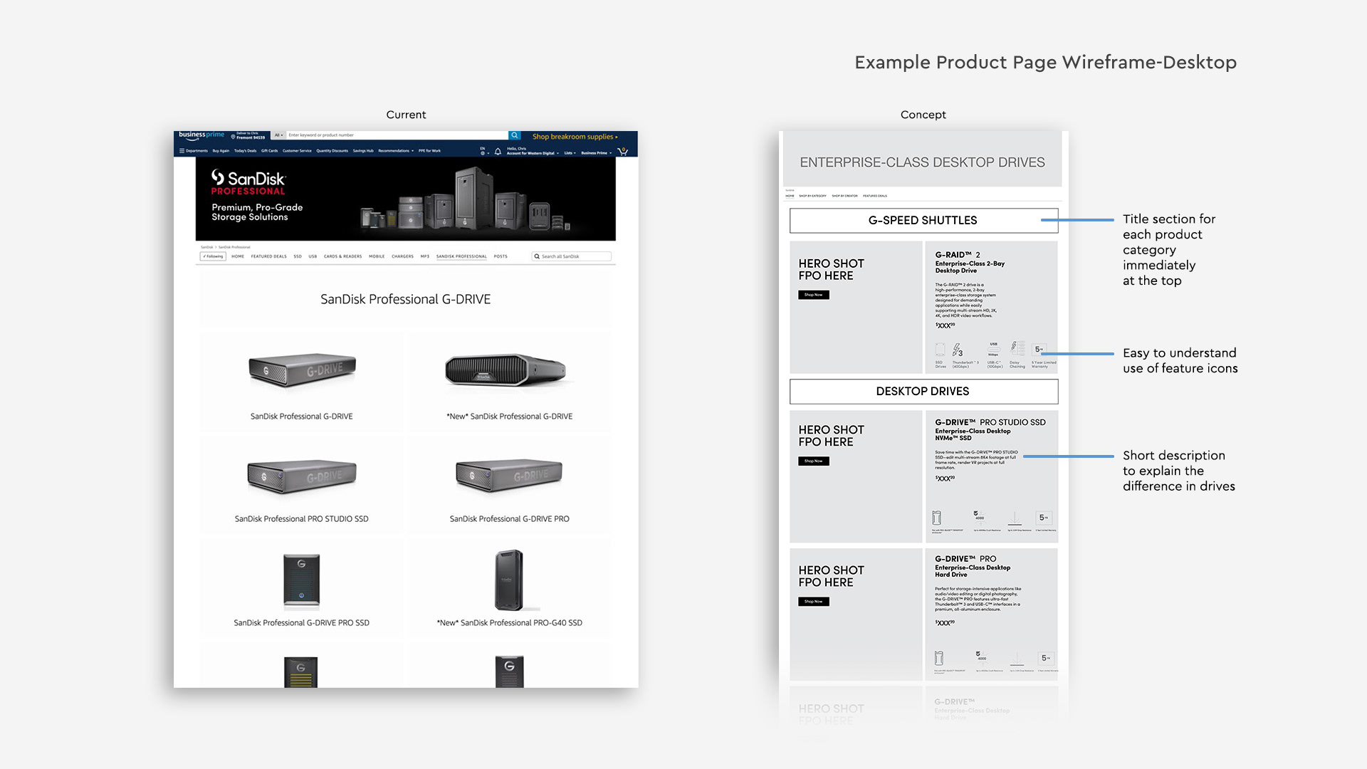This screenshot has height=769, width=1367.
Task: Select the FEATURED DEALS store tab
Action: tap(269, 256)
